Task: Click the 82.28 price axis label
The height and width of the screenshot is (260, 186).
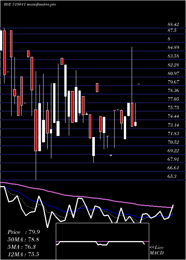Action: click(173, 65)
